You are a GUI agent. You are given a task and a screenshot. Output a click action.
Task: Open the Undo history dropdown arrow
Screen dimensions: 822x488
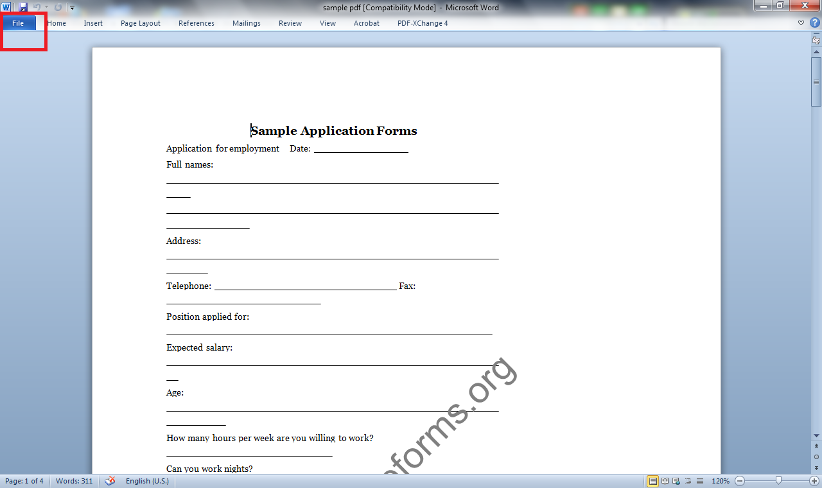tap(46, 7)
